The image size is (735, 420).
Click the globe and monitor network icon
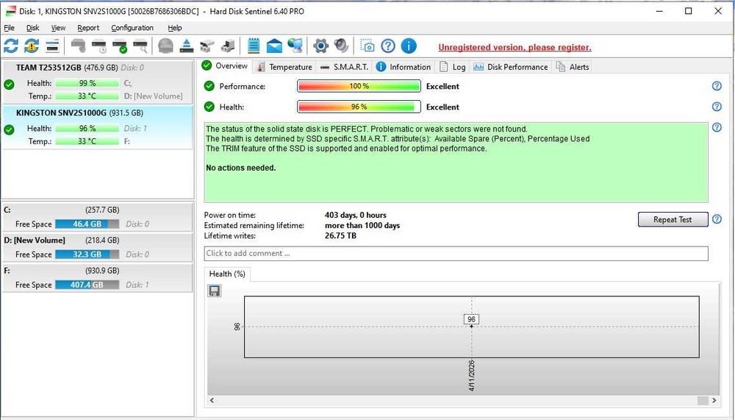(295, 46)
